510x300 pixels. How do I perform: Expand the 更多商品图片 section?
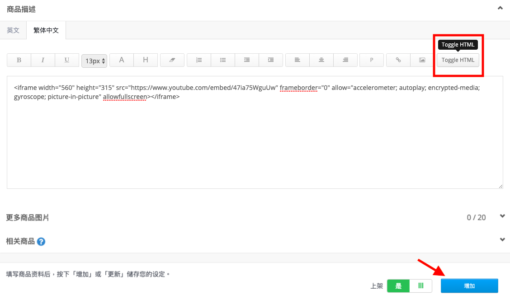(502, 216)
